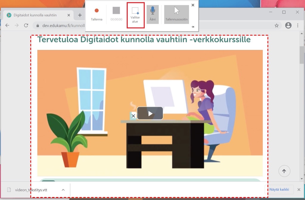Open a new browser tab
Viewport: 305px width, 200px height.
pos(80,15)
